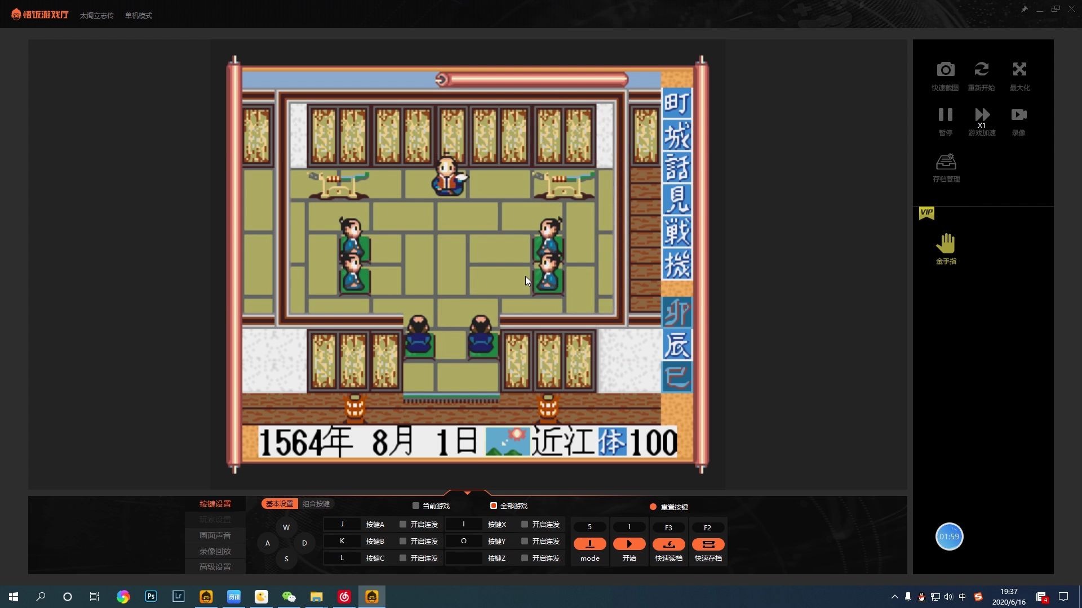Click the orange 快速读档 quick load button
The height and width of the screenshot is (608, 1082).
(x=668, y=544)
